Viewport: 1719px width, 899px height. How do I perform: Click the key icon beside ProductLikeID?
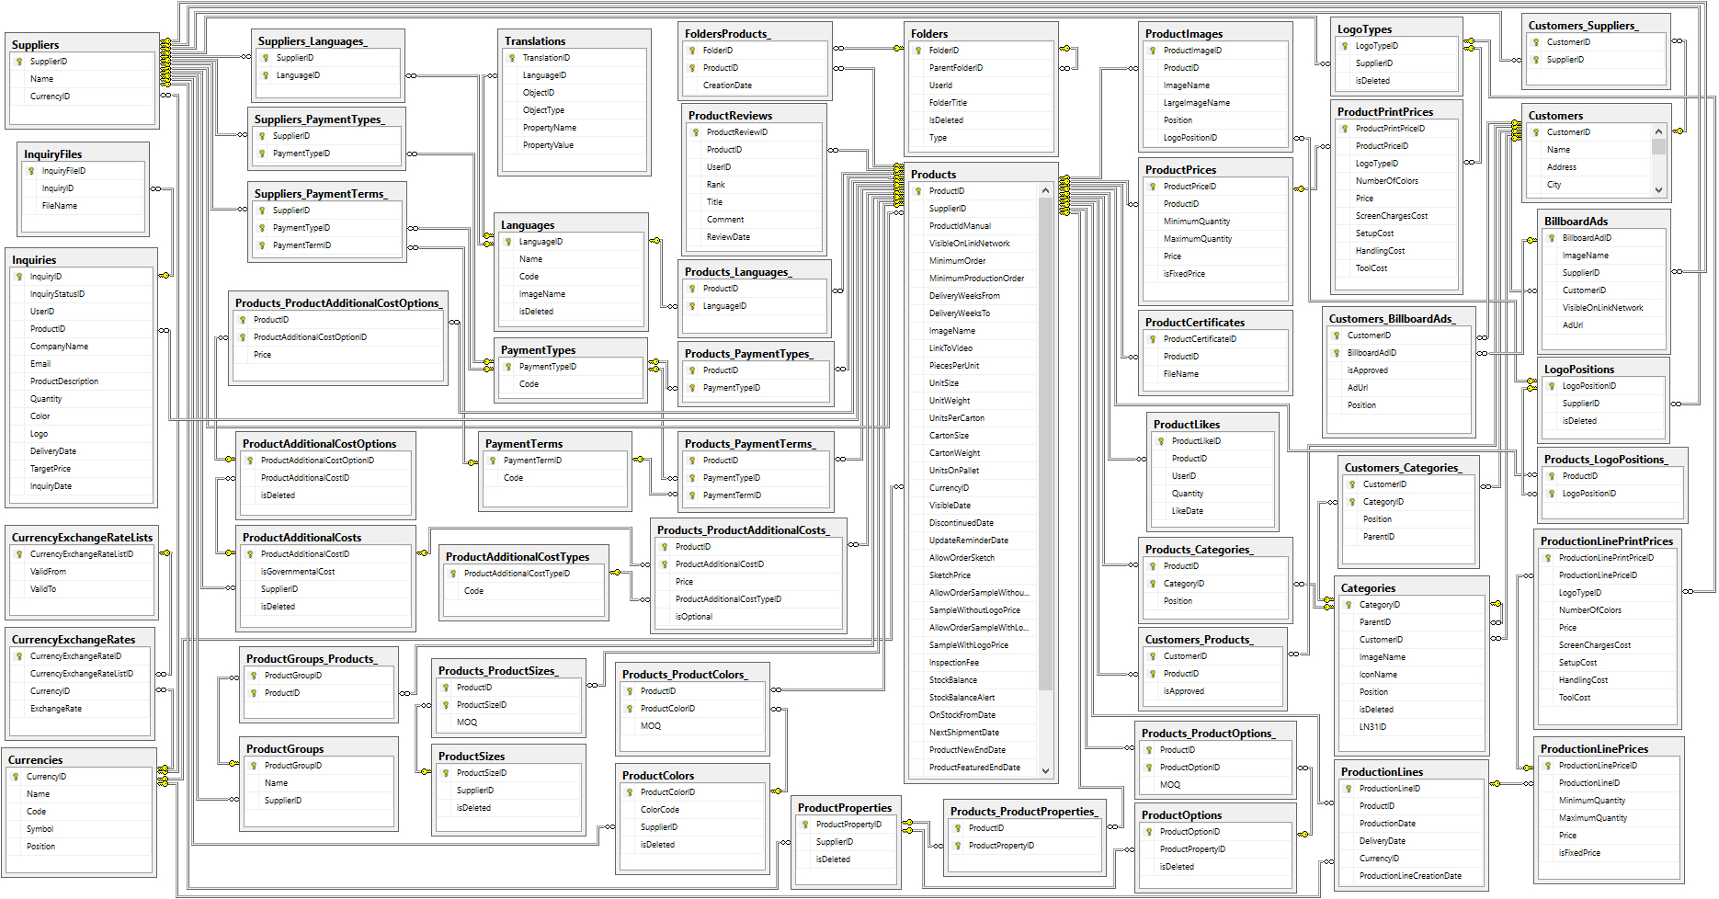click(x=1161, y=441)
